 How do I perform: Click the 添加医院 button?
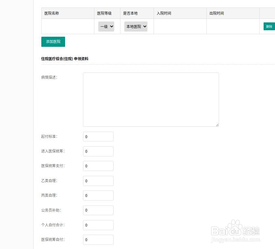(53, 42)
